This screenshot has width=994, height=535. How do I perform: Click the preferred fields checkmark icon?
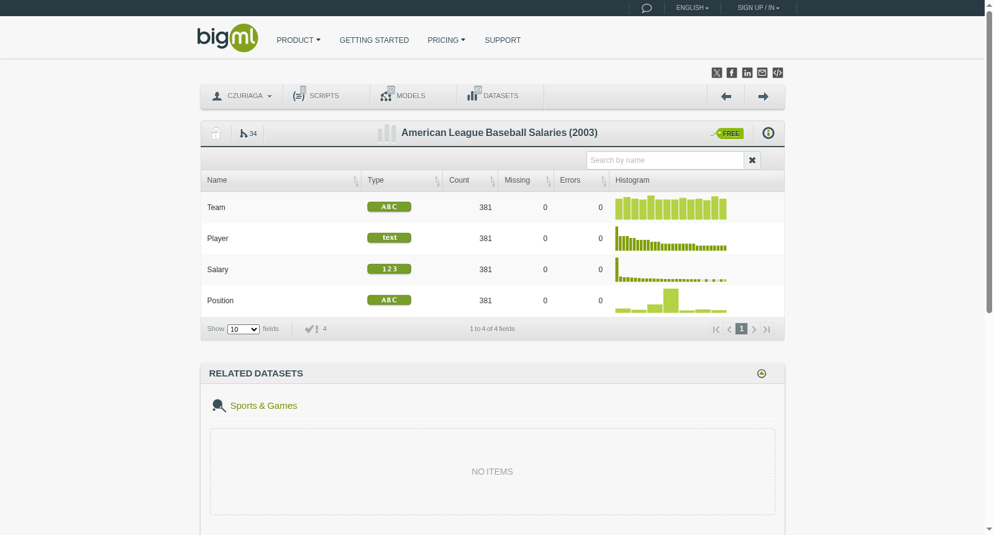tap(311, 329)
